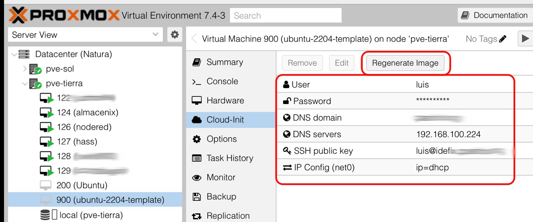Expand the pve-sol node
Image resolution: width=533 pixels, height=222 pixels.
(25, 69)
